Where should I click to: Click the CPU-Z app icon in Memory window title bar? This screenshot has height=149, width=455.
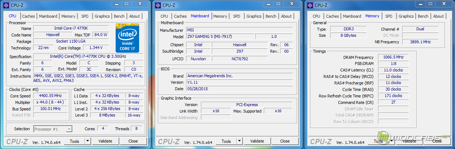click(x=310, y=5)
